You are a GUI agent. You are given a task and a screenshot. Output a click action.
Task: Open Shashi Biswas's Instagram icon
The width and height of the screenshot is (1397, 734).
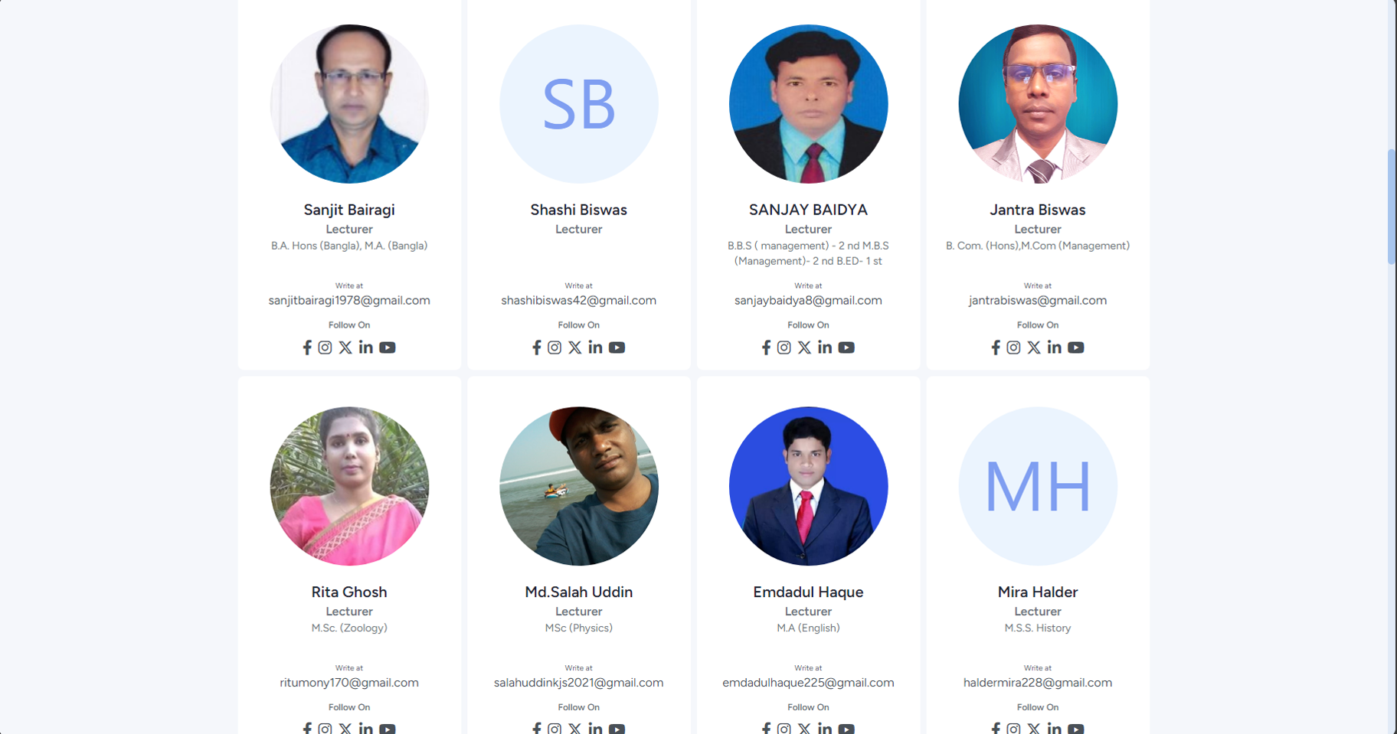point(555,347)
